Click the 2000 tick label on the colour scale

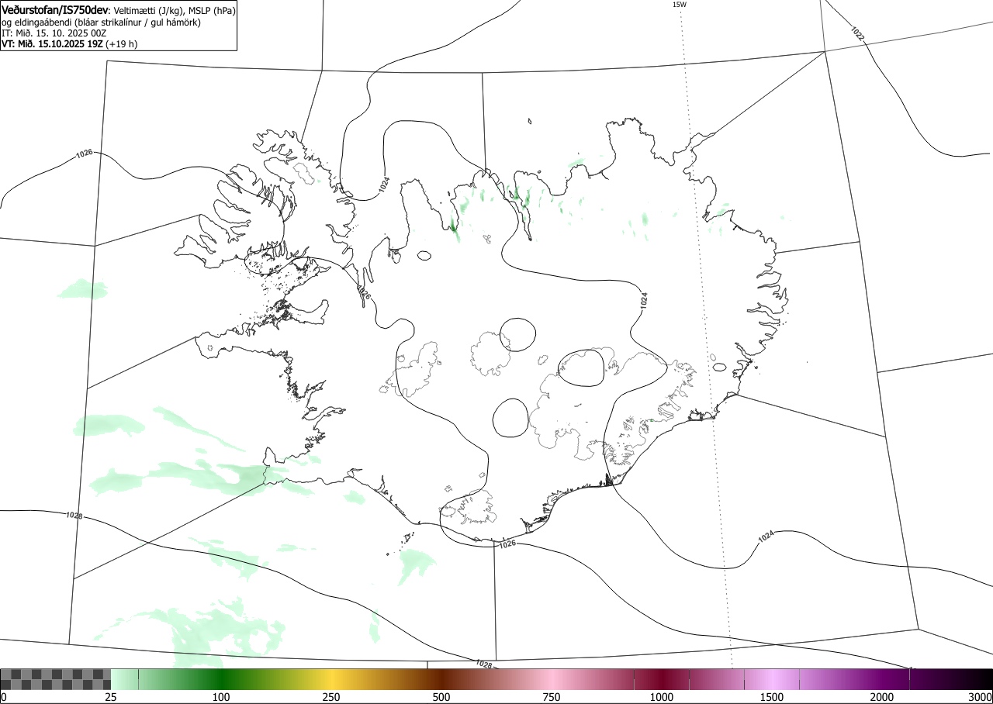[882, 697]
